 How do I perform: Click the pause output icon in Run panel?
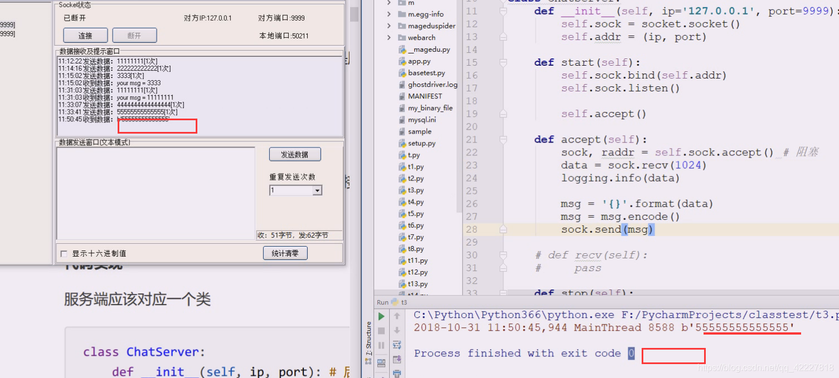(x=381, y=345)
